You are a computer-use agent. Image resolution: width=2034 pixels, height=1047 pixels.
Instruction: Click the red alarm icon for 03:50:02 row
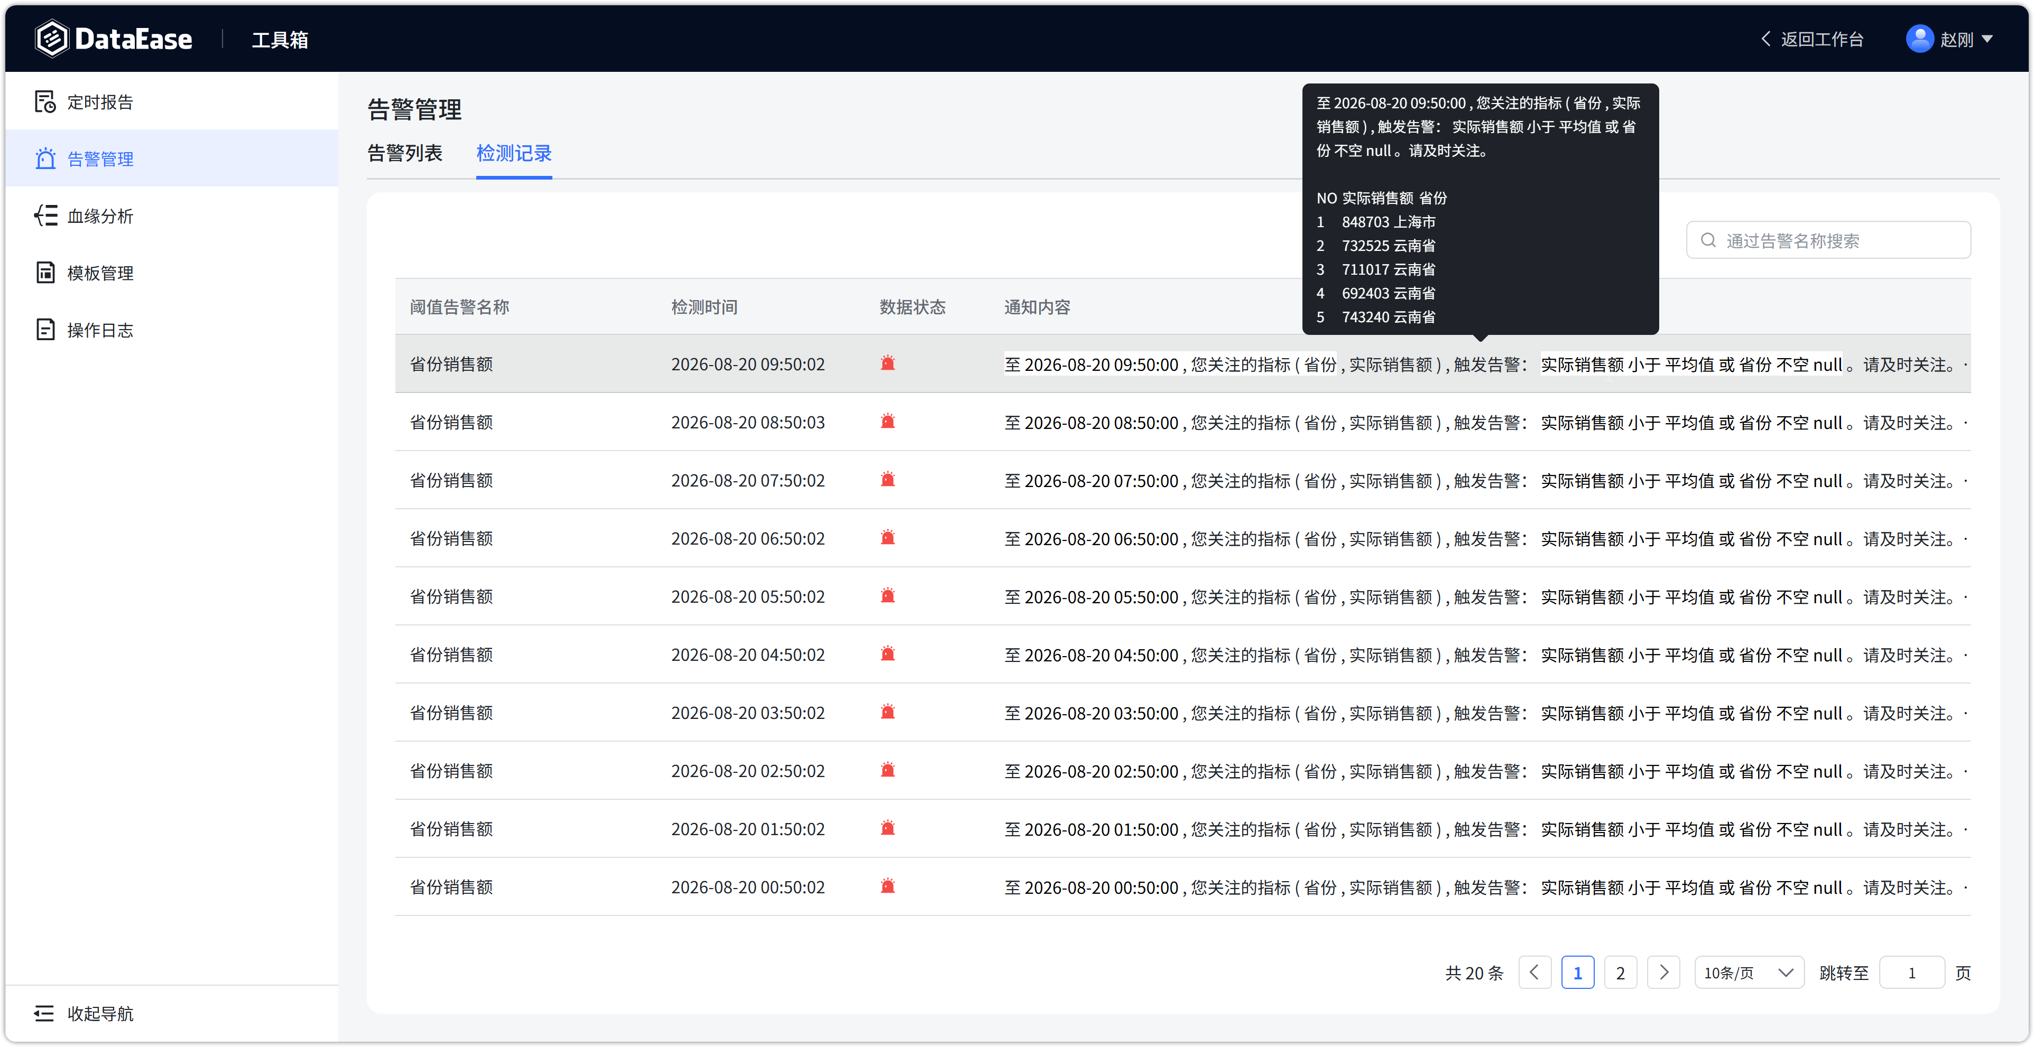click(x=887, y=712)
